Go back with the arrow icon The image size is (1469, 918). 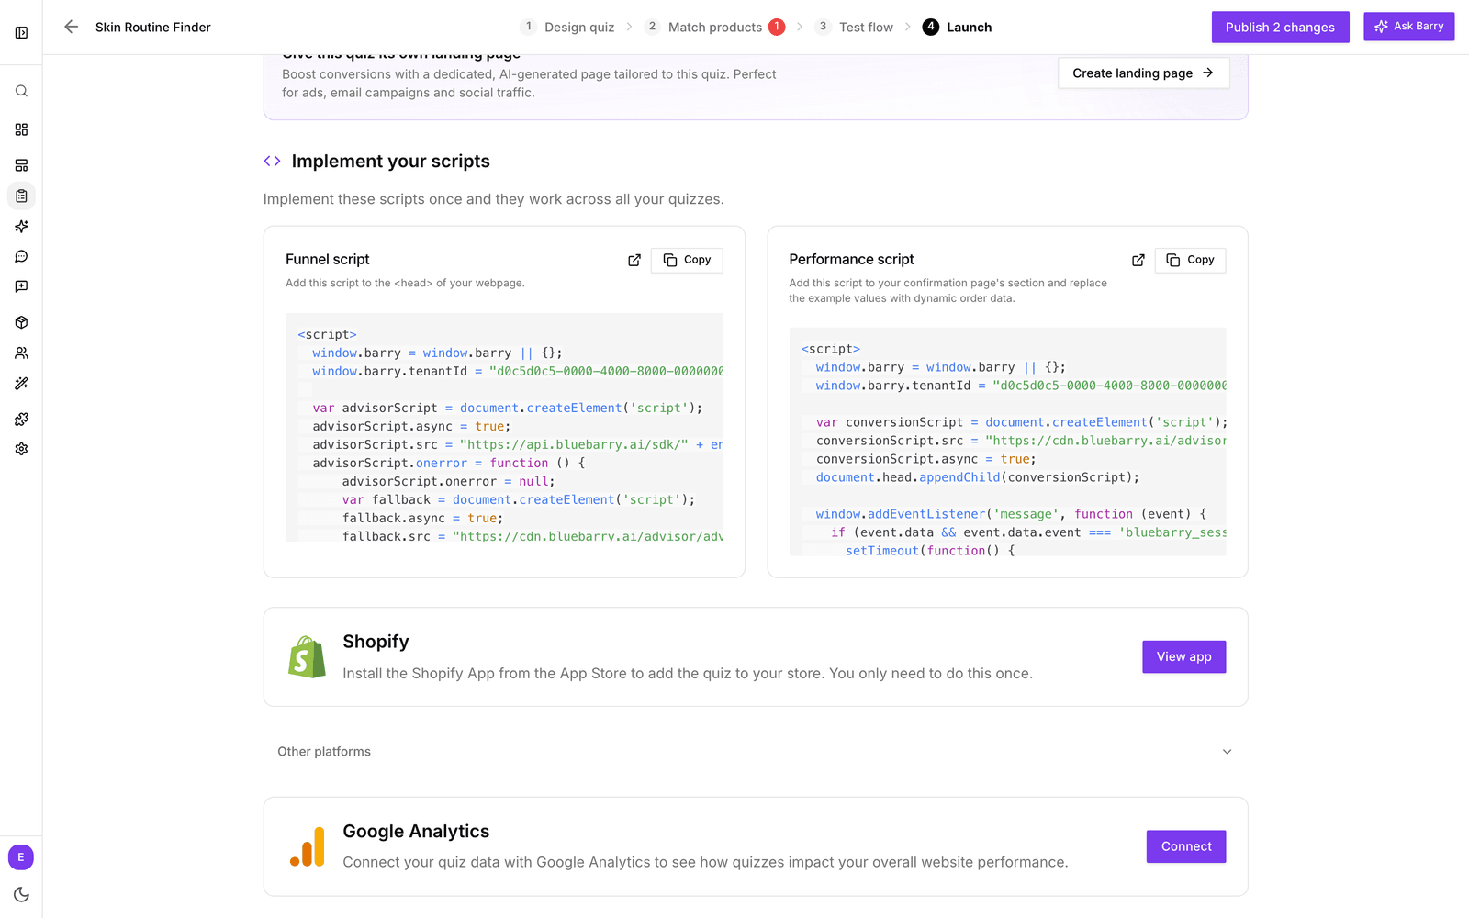point(72,27)
